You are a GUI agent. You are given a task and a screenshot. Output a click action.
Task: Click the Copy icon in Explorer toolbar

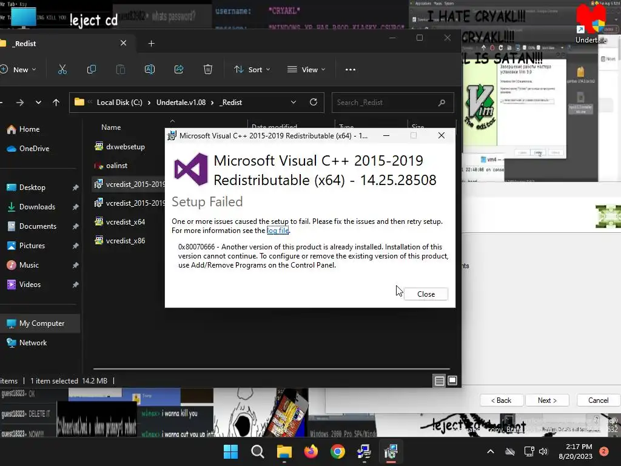[x=92, y=70]
